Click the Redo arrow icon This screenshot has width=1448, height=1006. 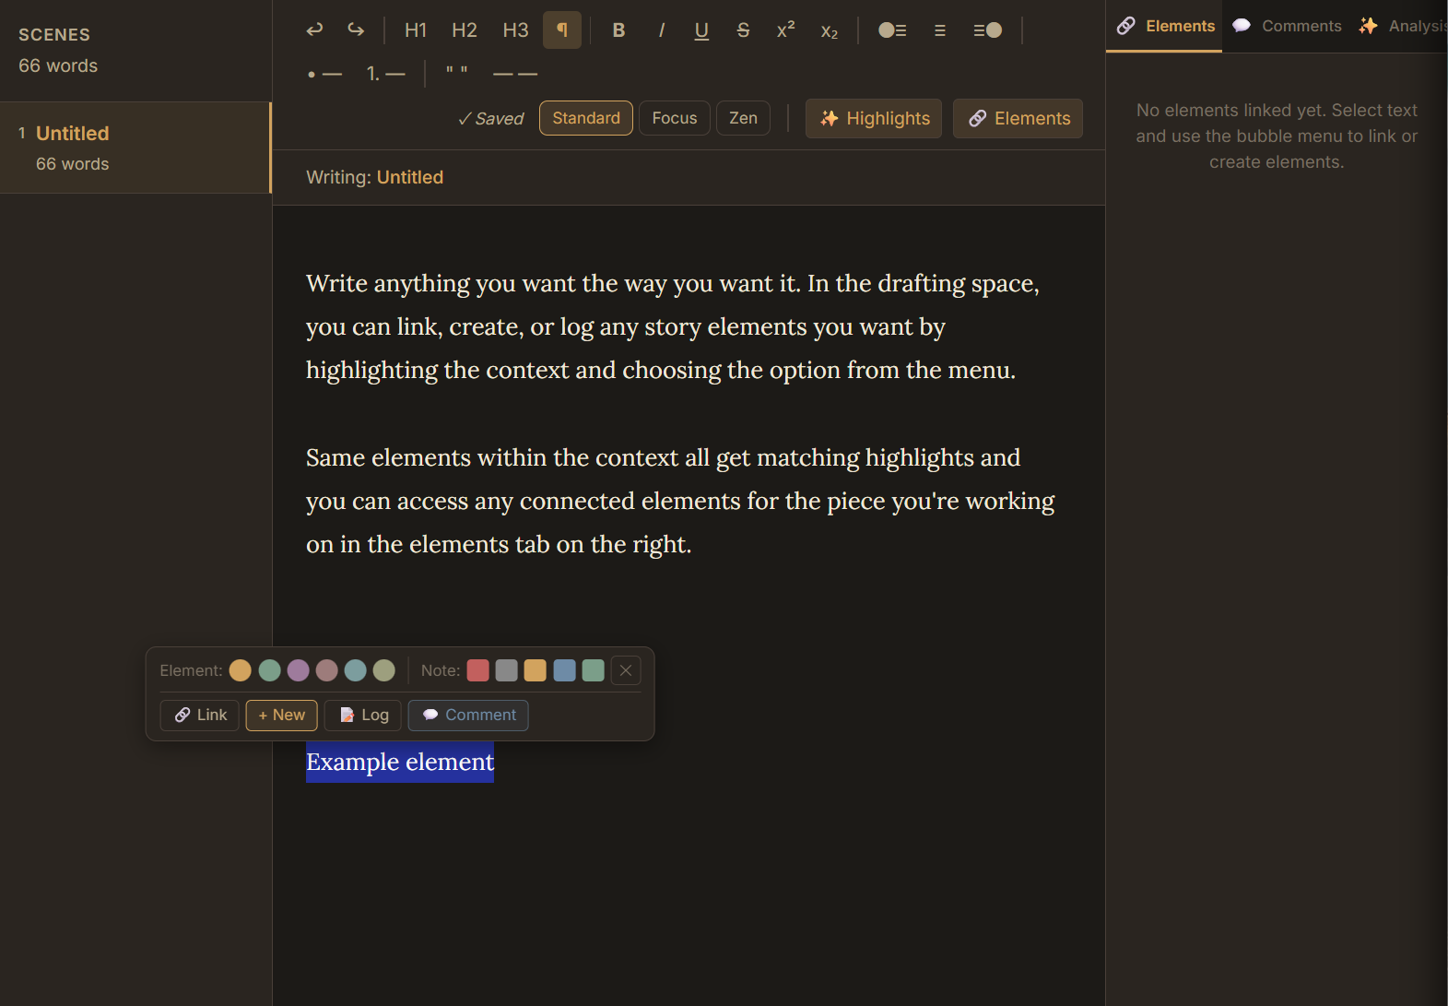(356, 30)
